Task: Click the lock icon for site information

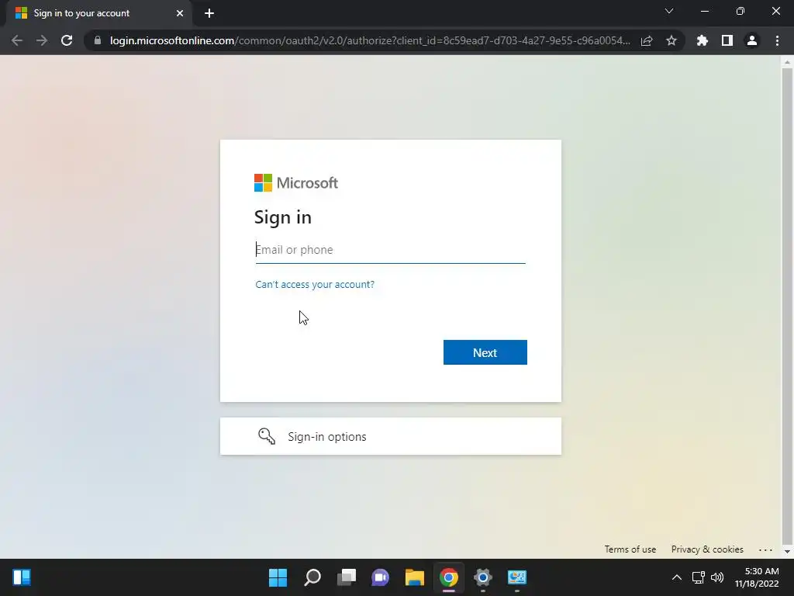Action: coord(98,40)
